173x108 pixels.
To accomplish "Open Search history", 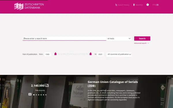I will (122, 5).
